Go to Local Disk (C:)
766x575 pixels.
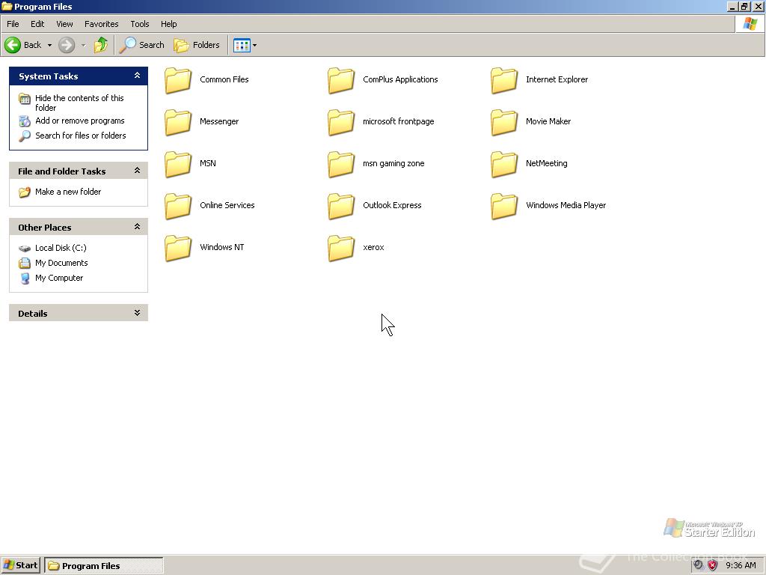(x=61, y=248)
